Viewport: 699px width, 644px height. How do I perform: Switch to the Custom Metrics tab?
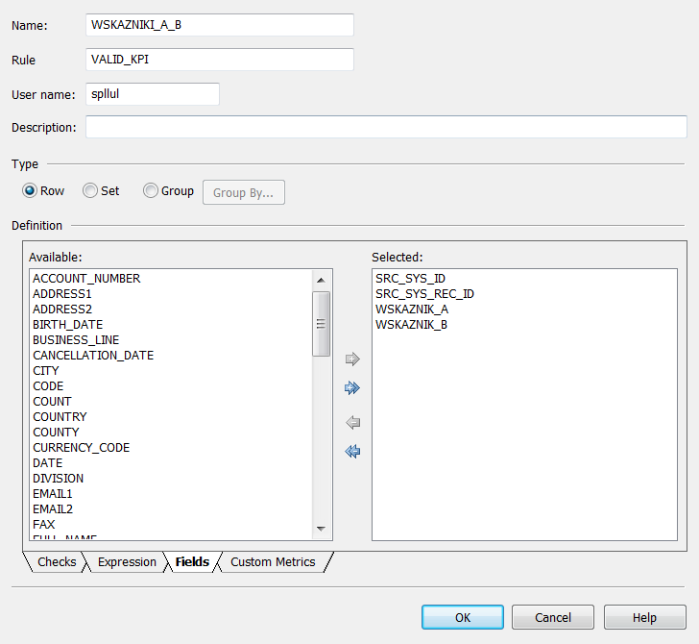pos(273,562)
